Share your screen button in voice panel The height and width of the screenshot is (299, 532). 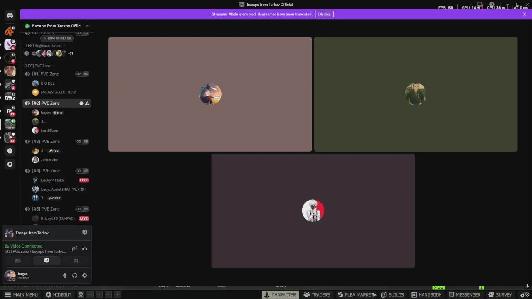click(47, 261)
